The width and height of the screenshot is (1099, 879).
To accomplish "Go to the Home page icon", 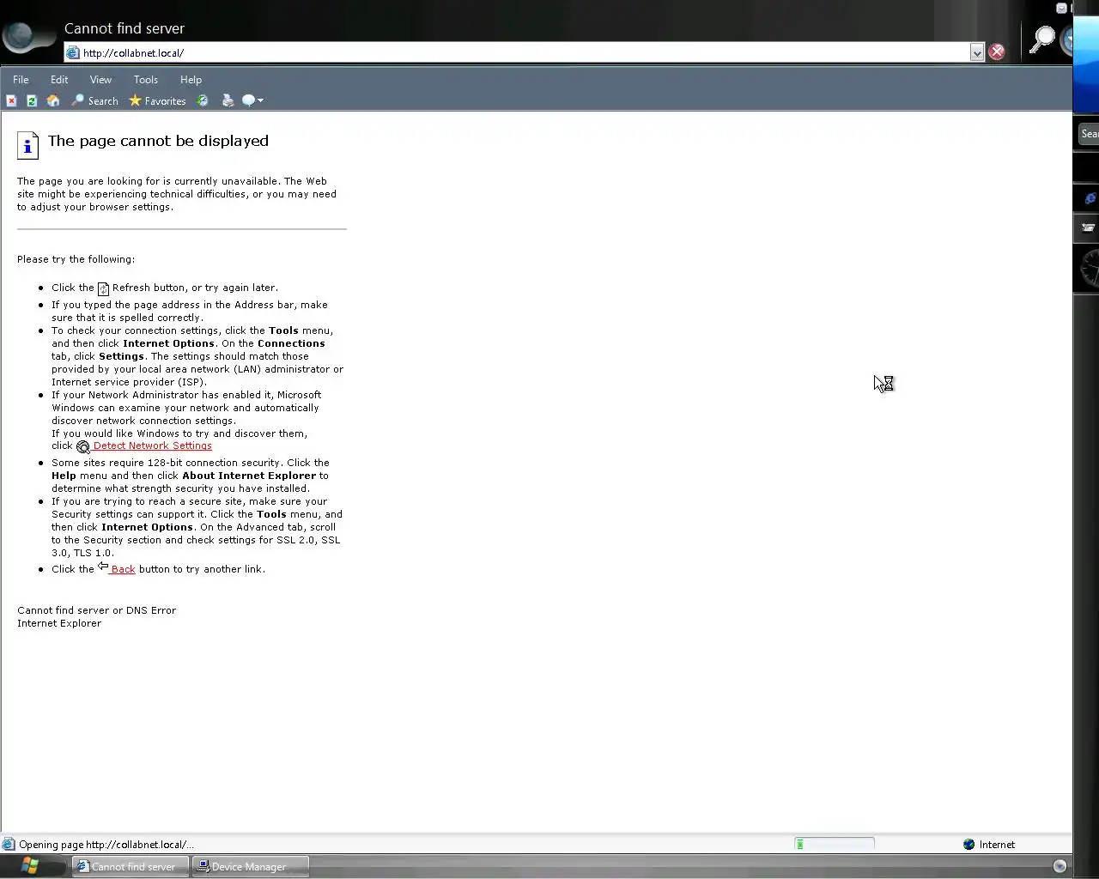I will (x=53, y=101).
